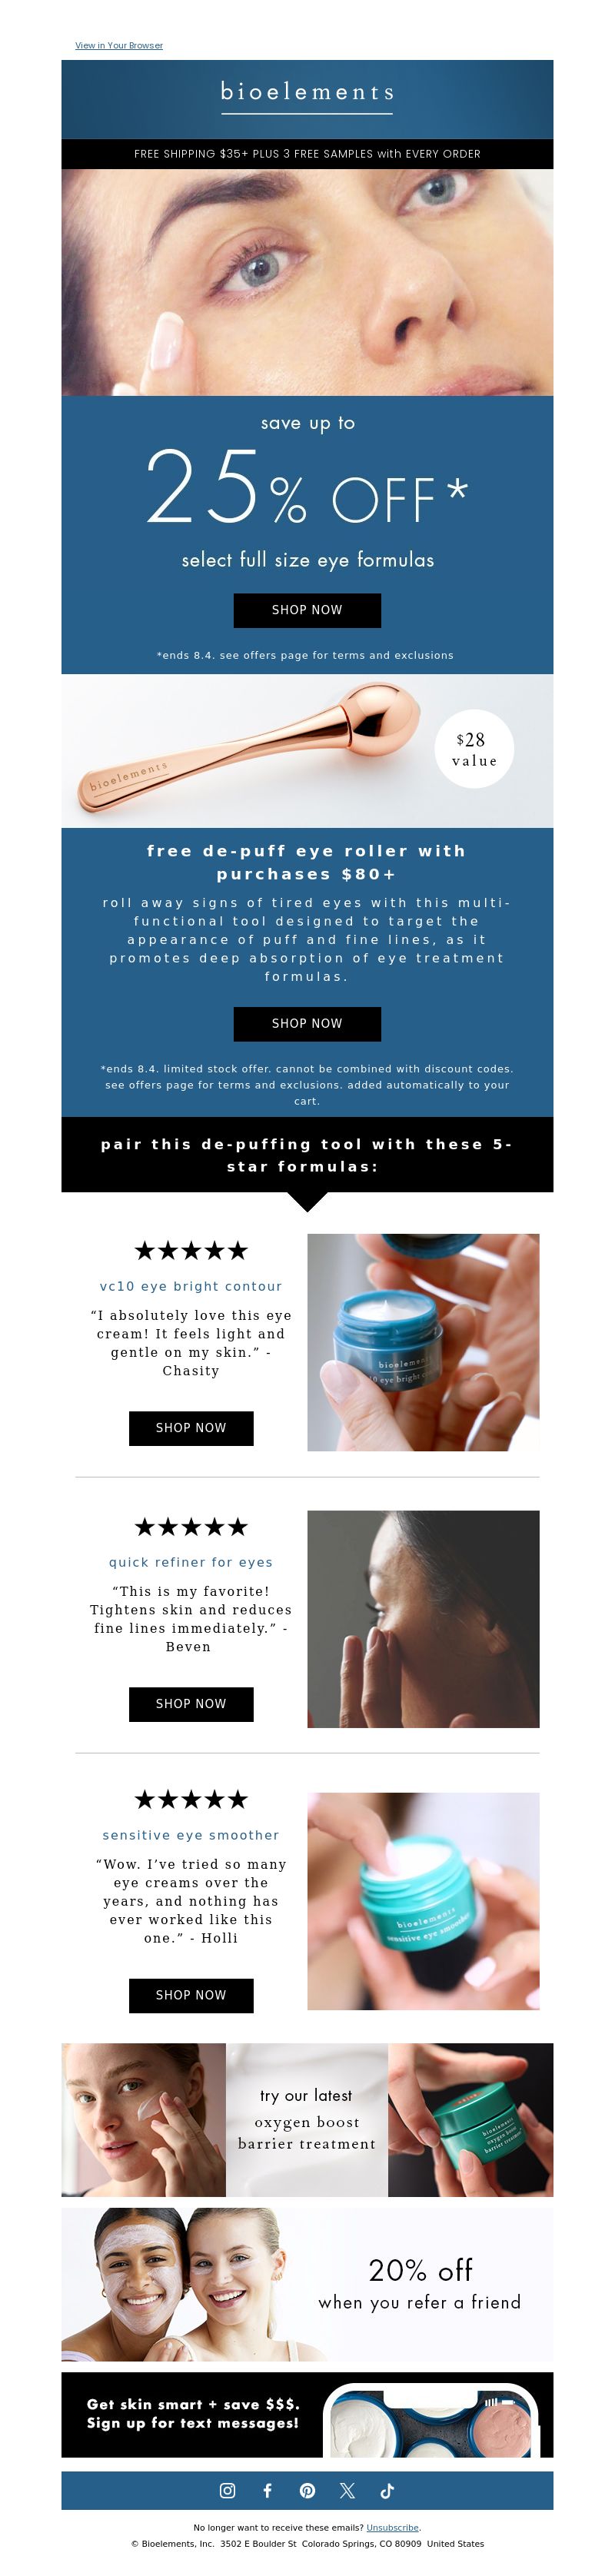This screenshot has width=615, height=2576.
Task: Open the Pinterest icon in footer
Action: [307, 2490]
